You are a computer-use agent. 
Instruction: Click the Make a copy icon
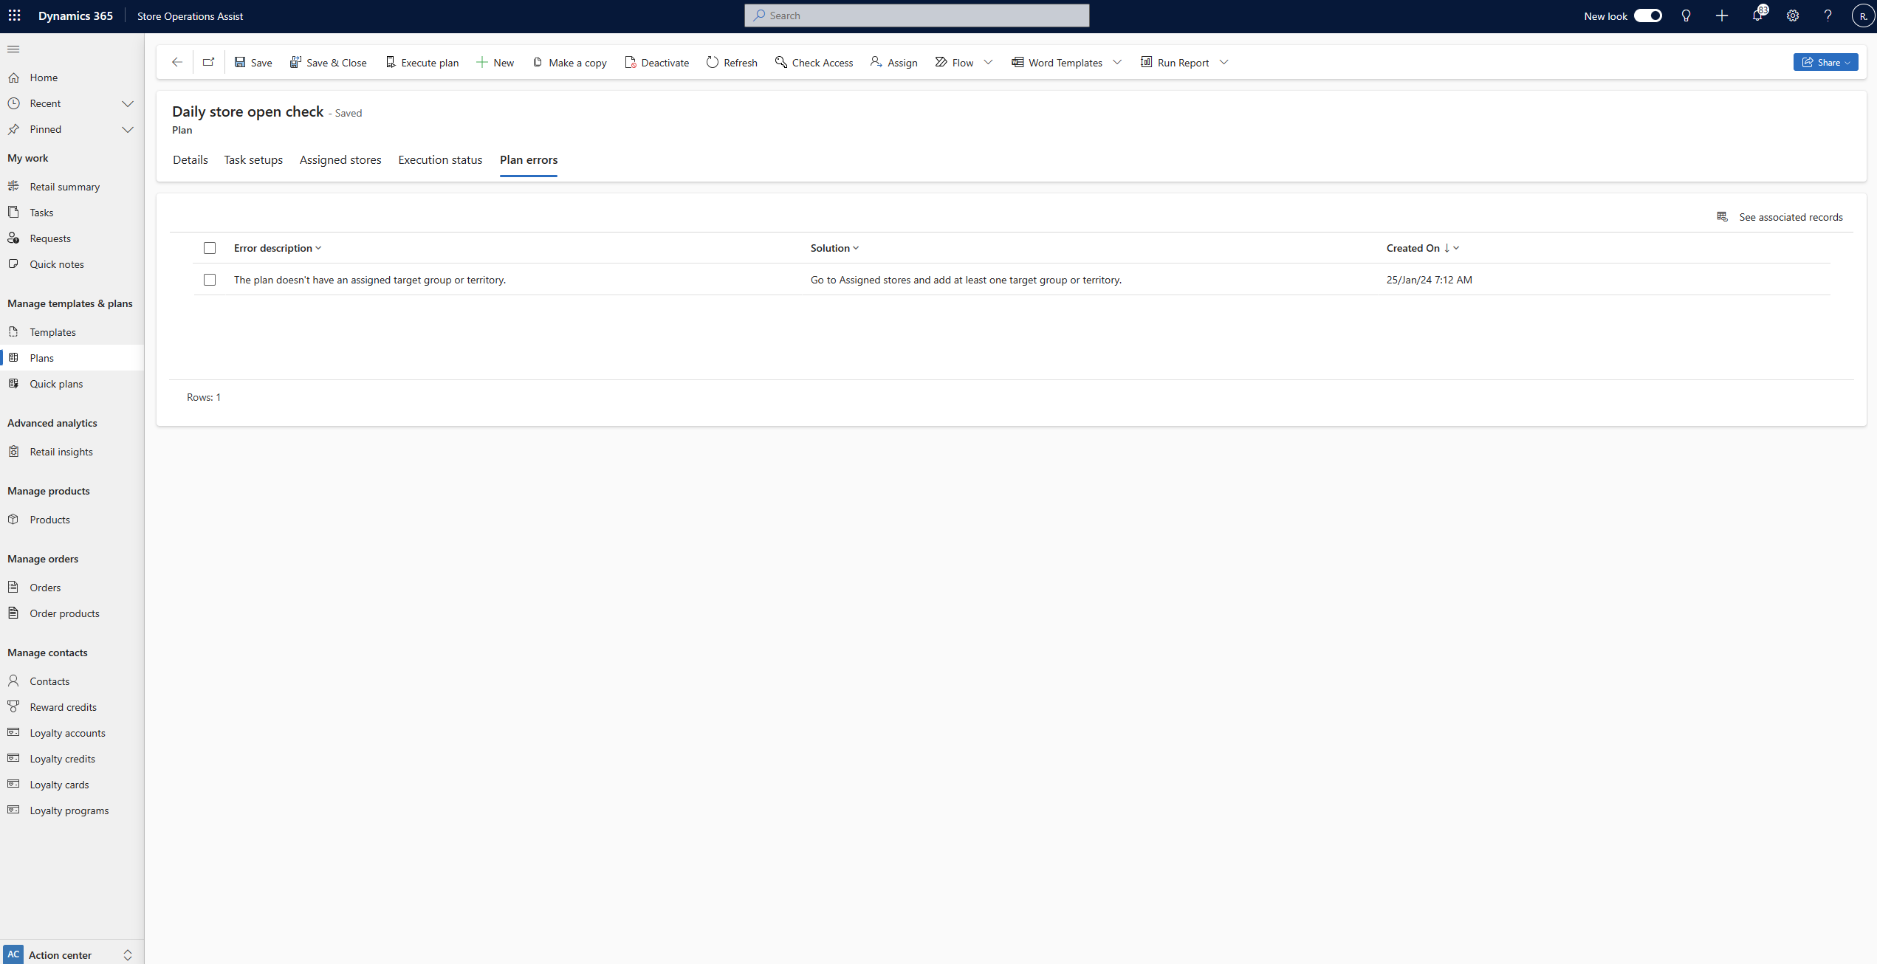(x=536, y=61)
